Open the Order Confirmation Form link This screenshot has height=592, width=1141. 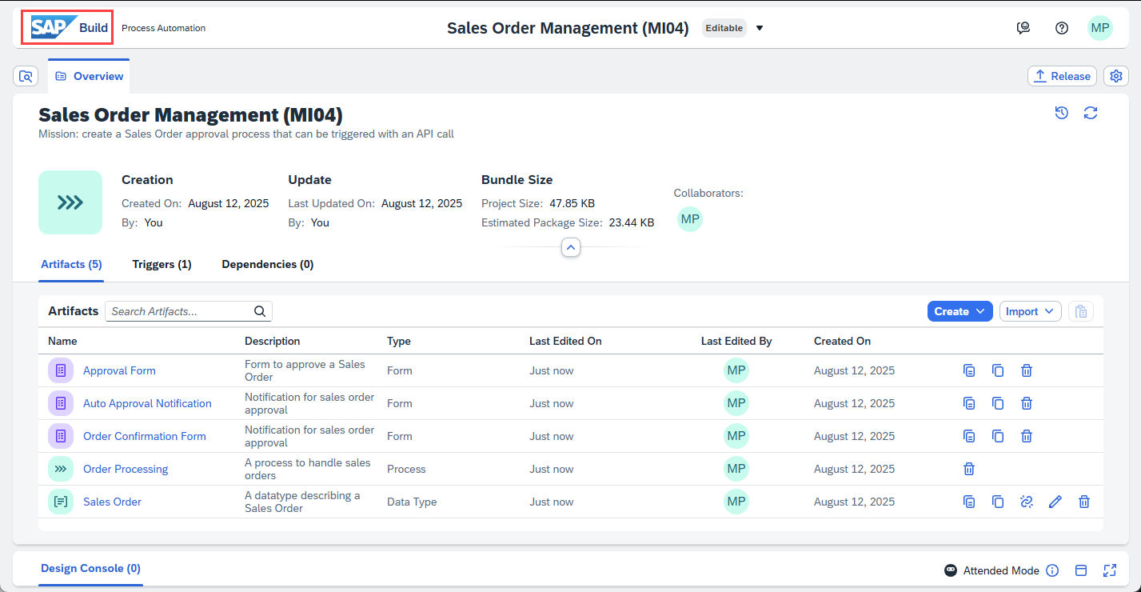(x=145, y=436)
